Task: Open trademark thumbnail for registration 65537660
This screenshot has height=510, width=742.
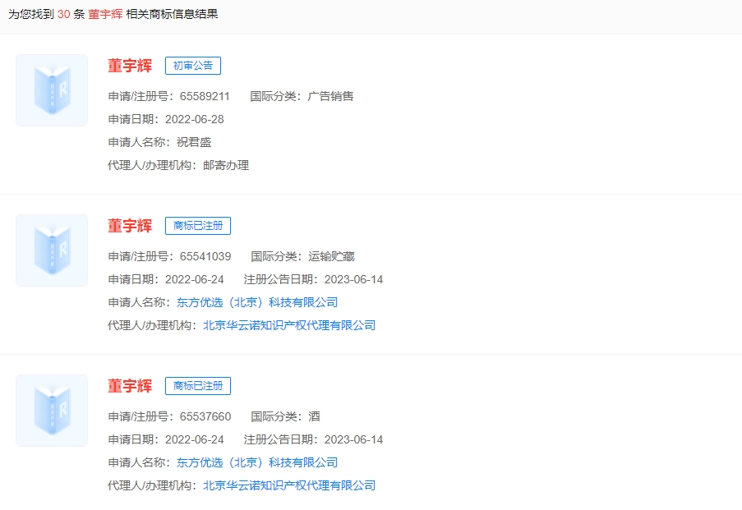Action: pyautogui.click(x=52, y=411)
